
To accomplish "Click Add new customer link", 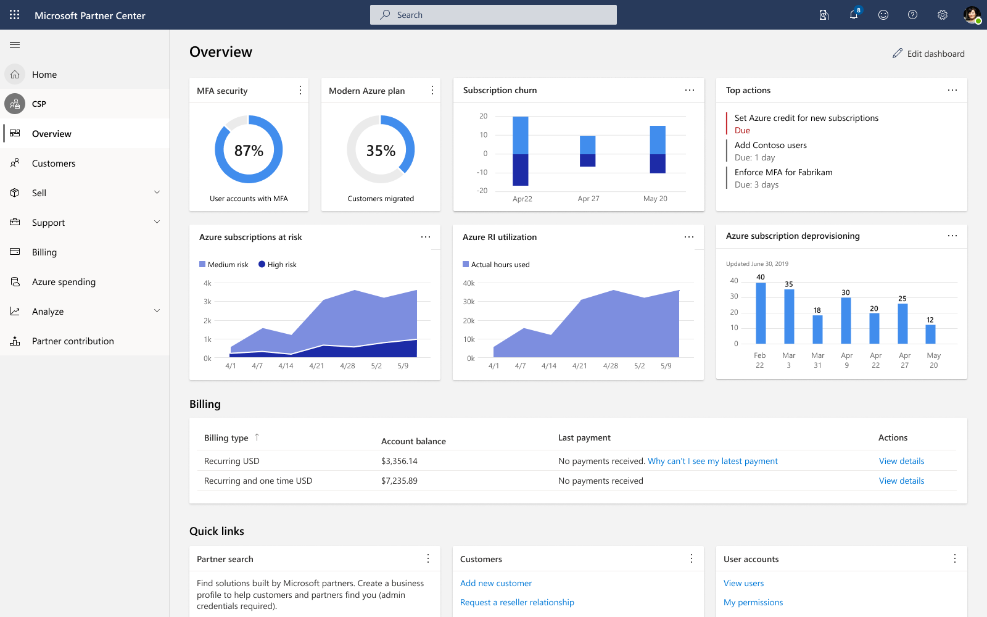I will [496, 583].
